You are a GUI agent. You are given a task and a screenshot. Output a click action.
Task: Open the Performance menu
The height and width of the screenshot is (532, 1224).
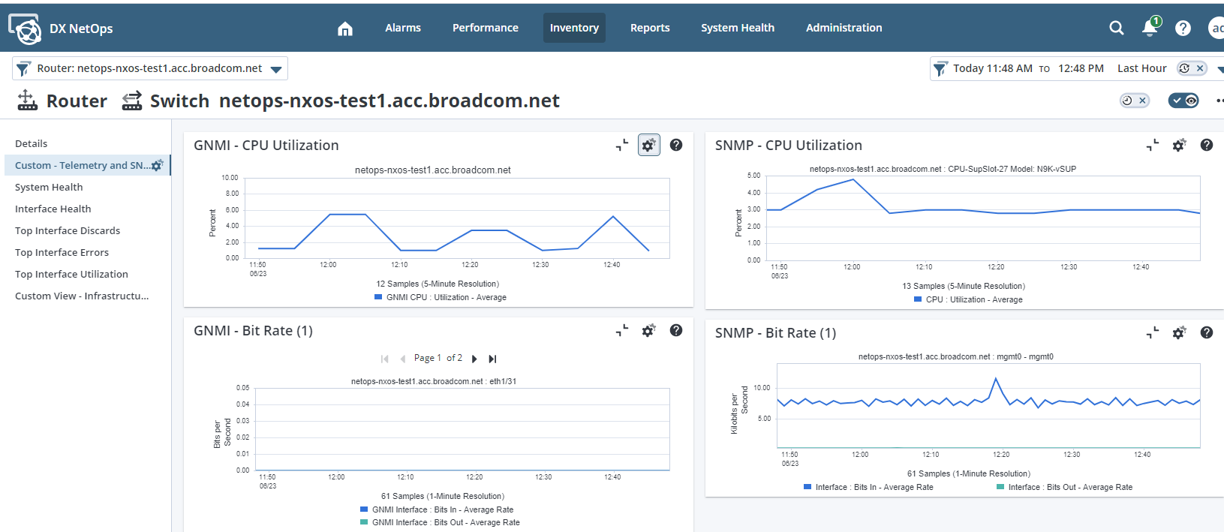click(485, 28)
